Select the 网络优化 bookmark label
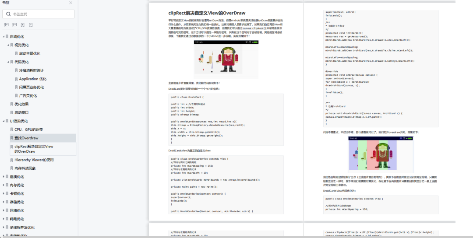This screenshot has width=473, height=238. tap(17, 210)
